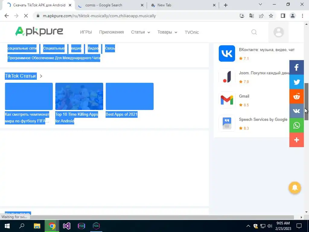Share page via WhatsApp button
The height and width of the screenshot is (232, 309).
tap(297, 125)
